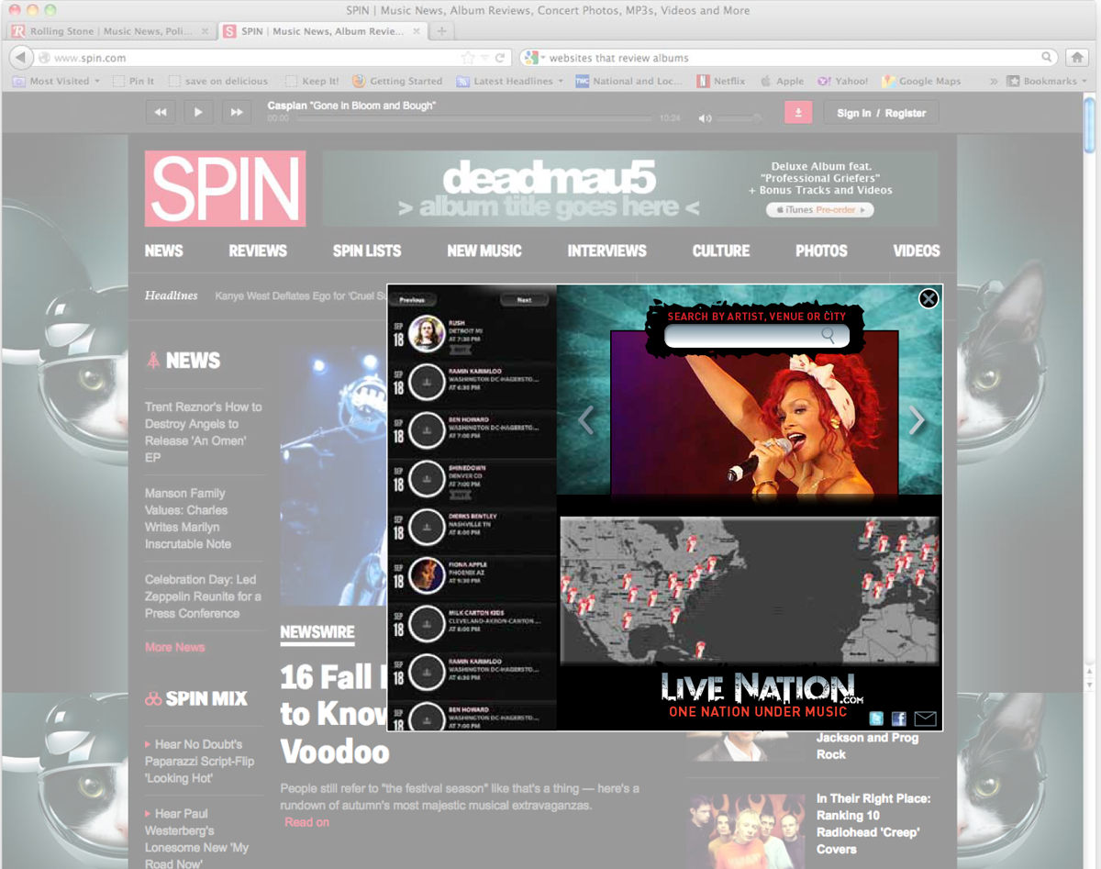The width and height of the screenshot is (1101, 869).
Task: Open Live Nation Twitter icon
Action: (x=876, y=719)
